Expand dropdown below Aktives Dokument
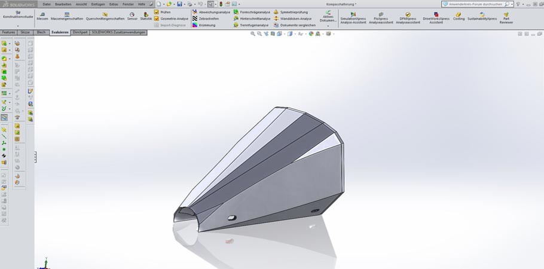The height and width of the screenshot is (269, 544). tap(328, 26)
